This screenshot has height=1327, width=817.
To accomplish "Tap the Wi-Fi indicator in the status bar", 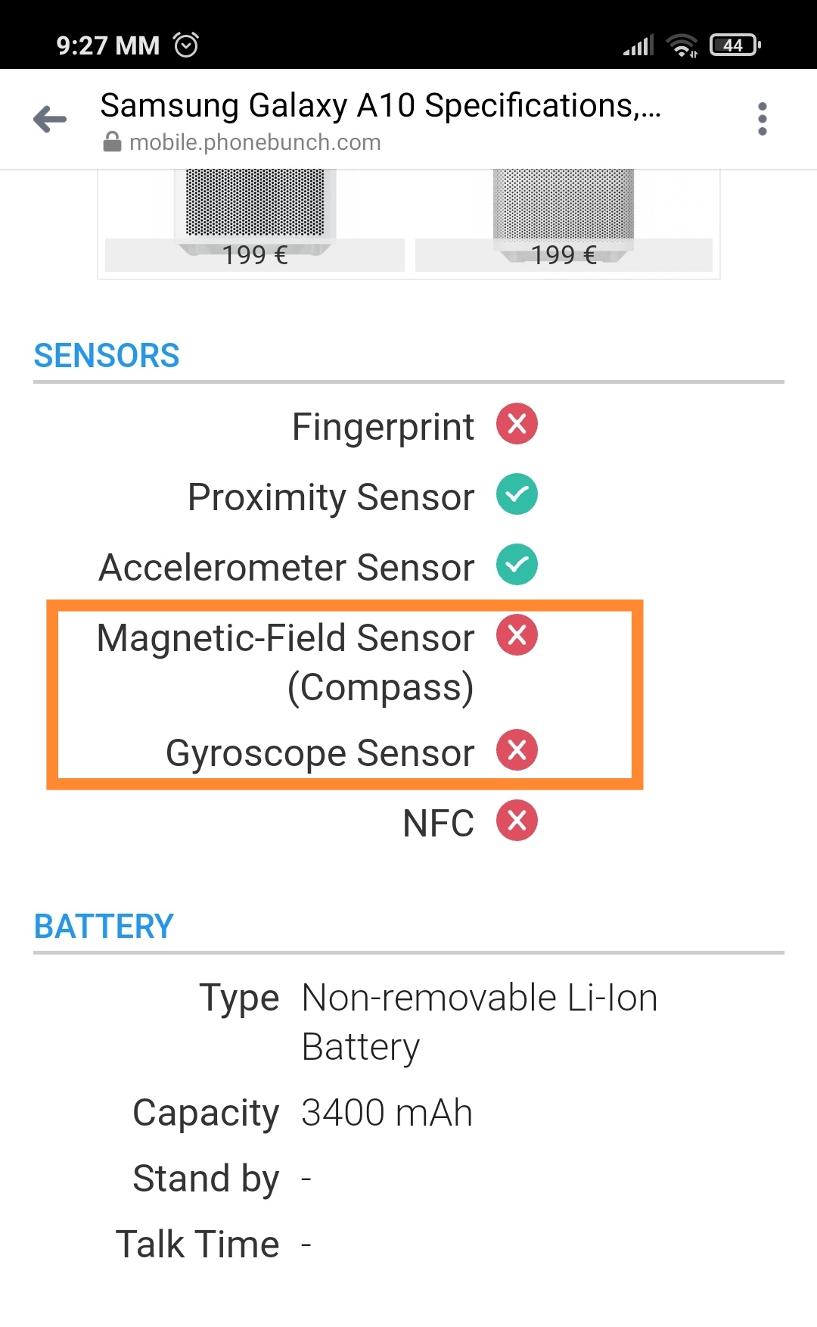I will (x=682, y=45).
